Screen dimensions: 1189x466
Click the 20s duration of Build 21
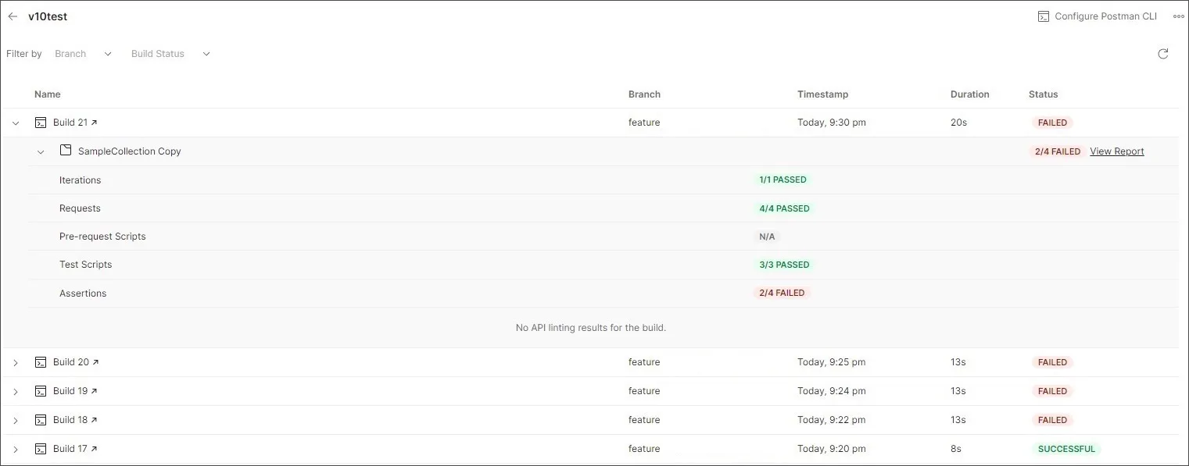[958, 123]
